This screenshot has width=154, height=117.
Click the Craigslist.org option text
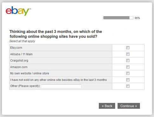pos(19,61)
